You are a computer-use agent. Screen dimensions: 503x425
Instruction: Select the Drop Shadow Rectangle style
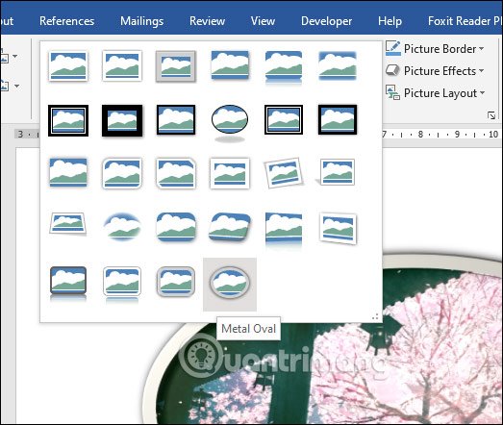click(x=230, y=65)
